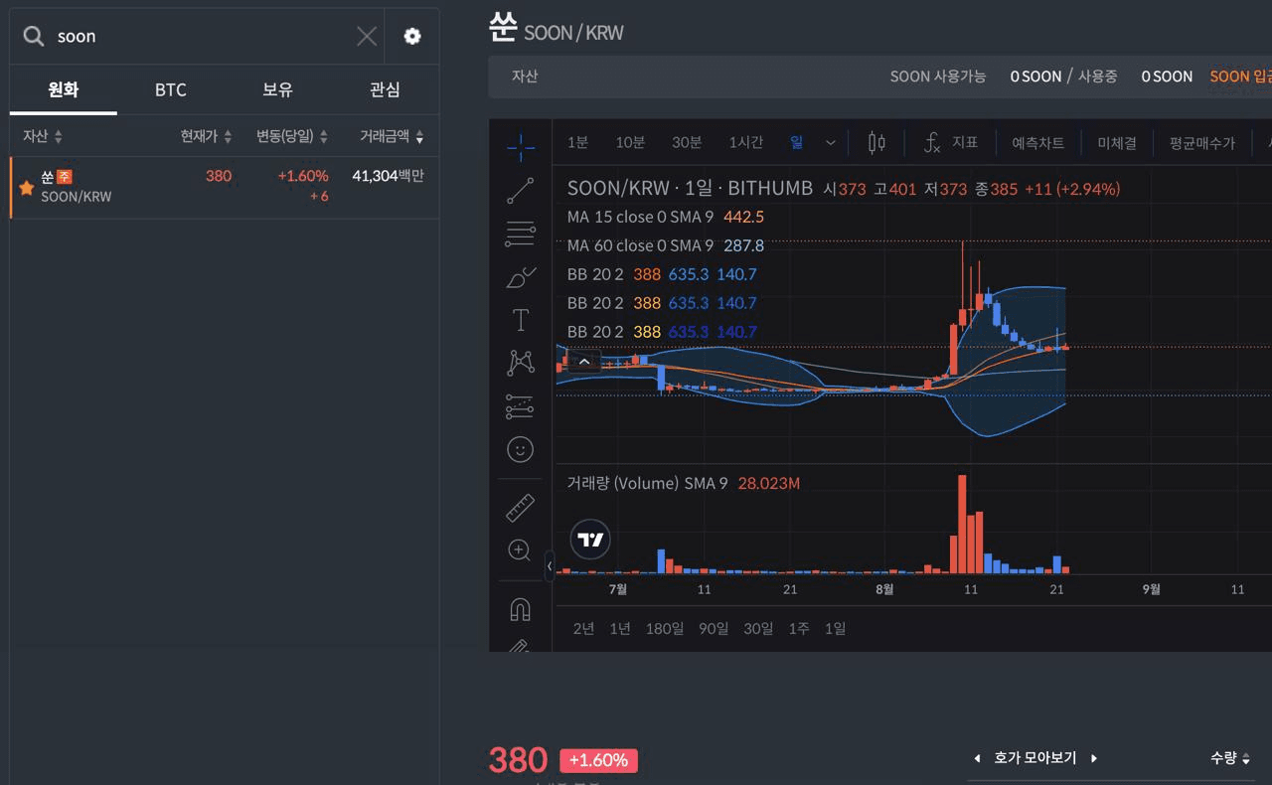The width and height of the screenshot is (1272, 785).
Task: Open the fx indicators menu
Action: pyautogui.click(x=950, y=142)
